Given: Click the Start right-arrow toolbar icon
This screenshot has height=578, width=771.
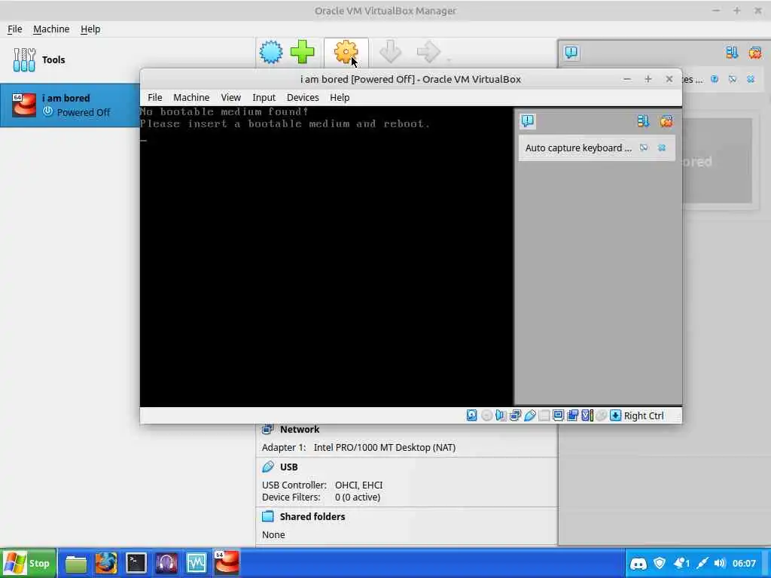Looking at the screenshot, I should pyautogui.click(x=428, y=52).
